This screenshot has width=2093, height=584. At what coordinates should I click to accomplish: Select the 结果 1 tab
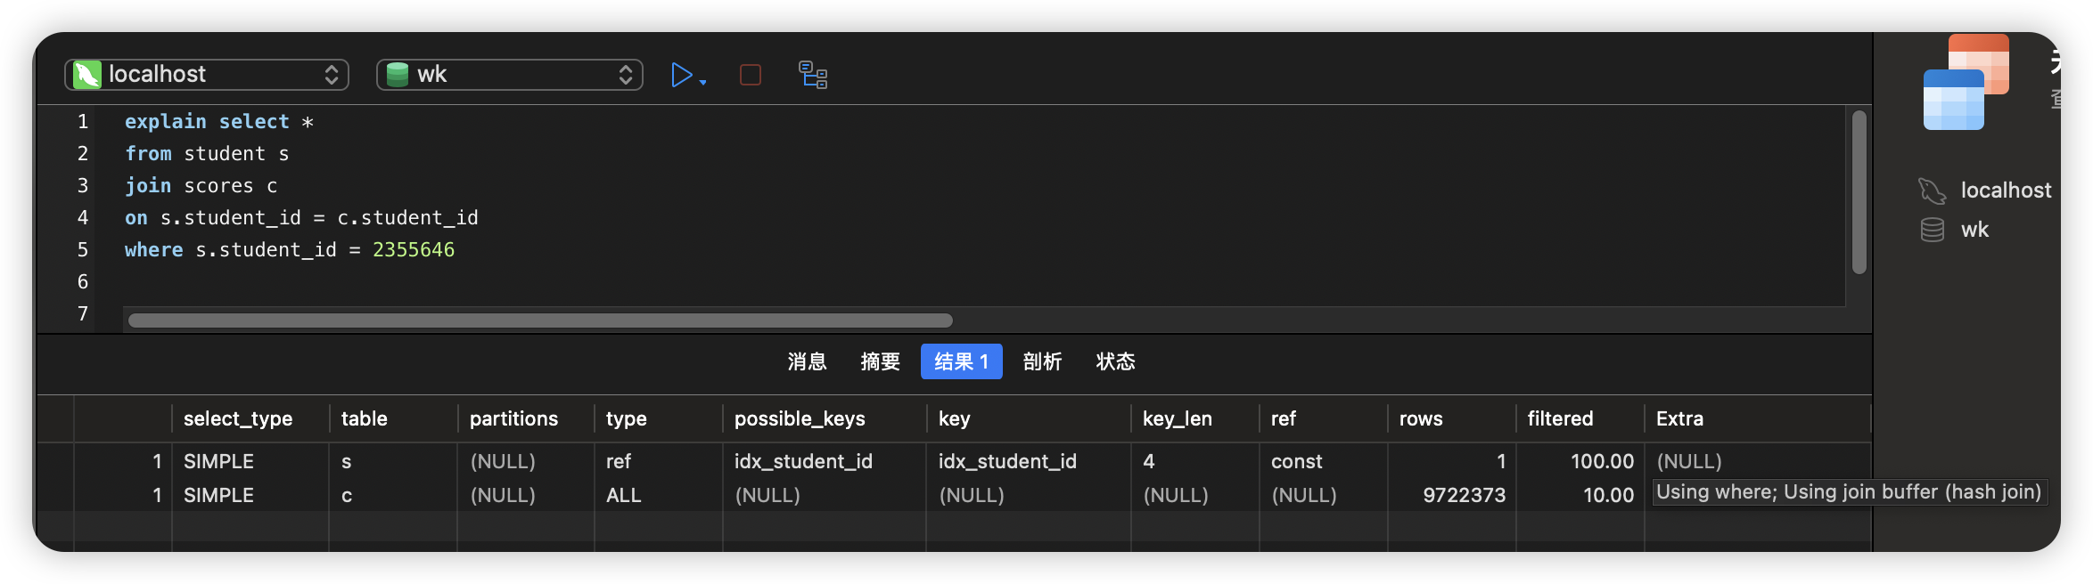coord(962,361)
